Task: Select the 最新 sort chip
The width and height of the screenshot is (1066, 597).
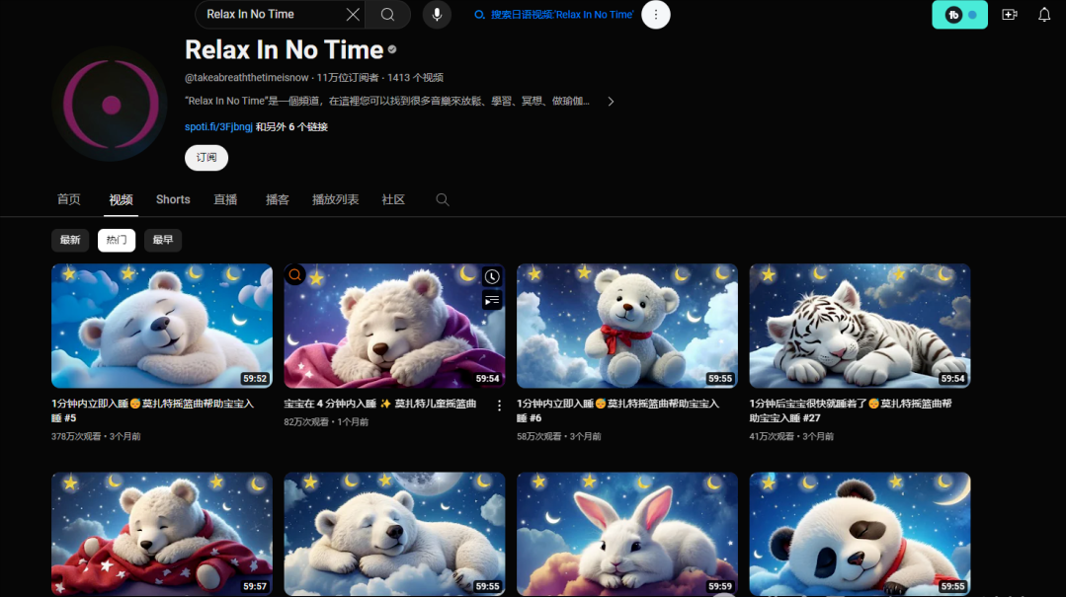Action: [70, 240]
